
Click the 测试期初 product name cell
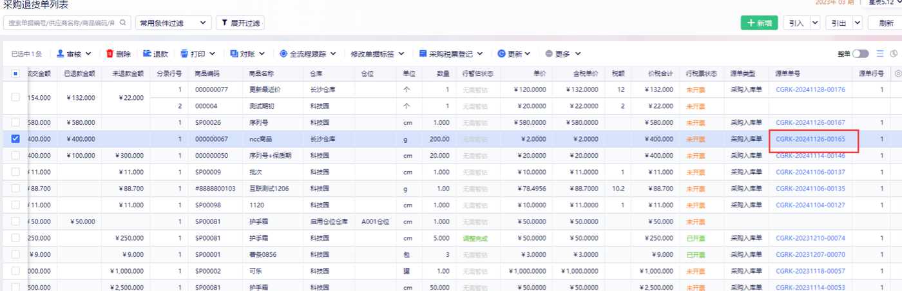click(262, 106)
